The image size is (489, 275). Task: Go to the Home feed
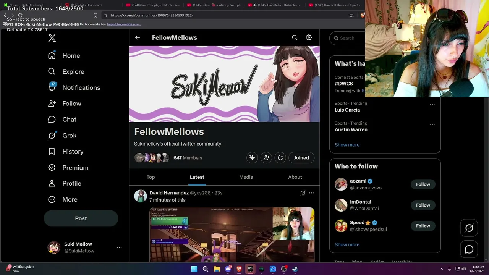[64, 56]
